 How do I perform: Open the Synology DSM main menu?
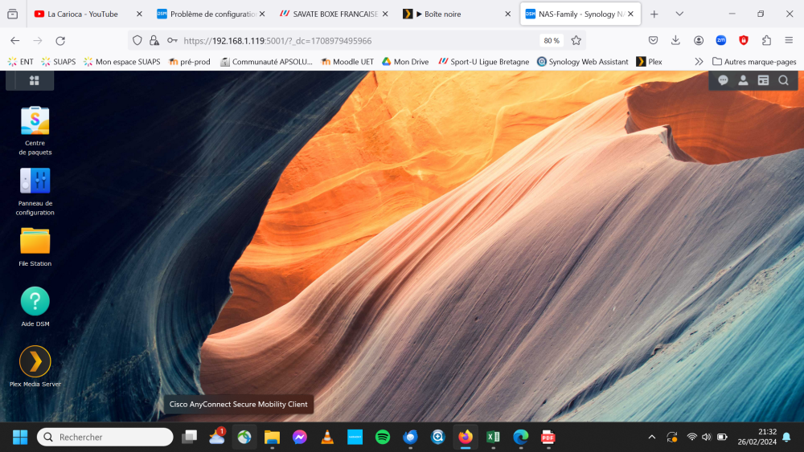(35, 80)
